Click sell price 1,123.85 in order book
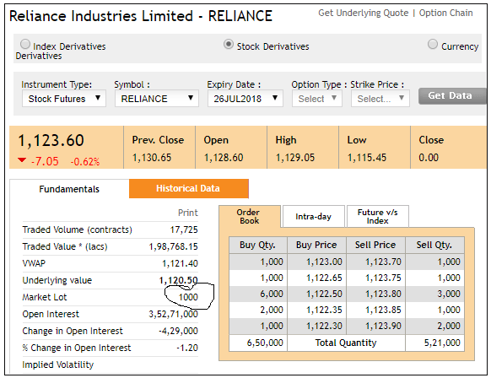The width and height of the screenshot is (491, 378). coord(383,310)
